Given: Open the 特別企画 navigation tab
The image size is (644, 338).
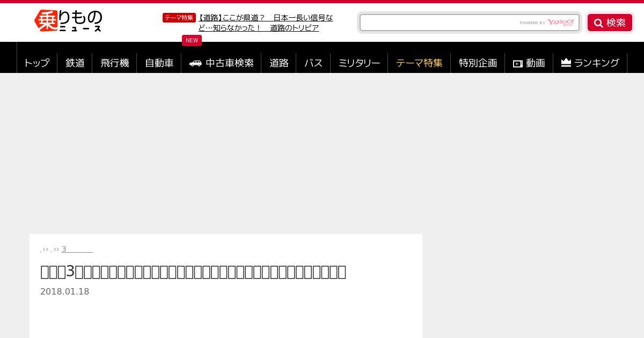Looking at the screenshot, I should pos(478,63).
